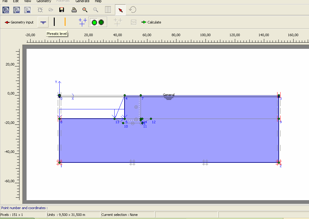Select the black closed flow boundary tool
The height and width of the screenshot is (219, 309).
(54, 22)
